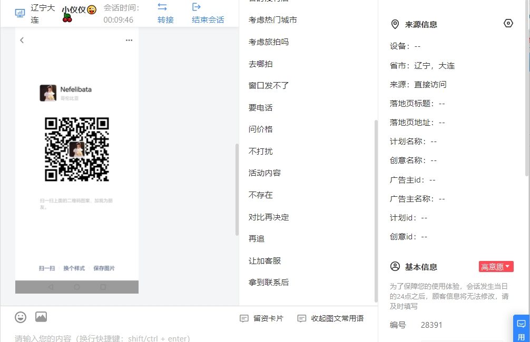Open the emoji picker smiley icon
Image resolution: width=530 pixels, height=342 pixels.
point(21,317)
